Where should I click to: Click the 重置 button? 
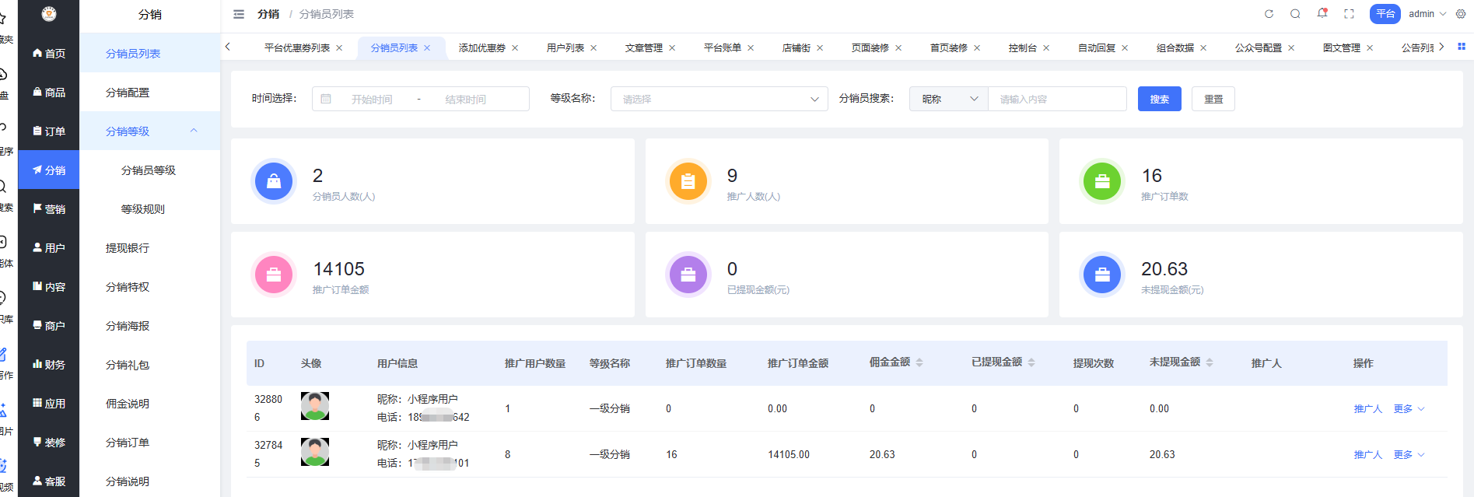[1213, 99]
